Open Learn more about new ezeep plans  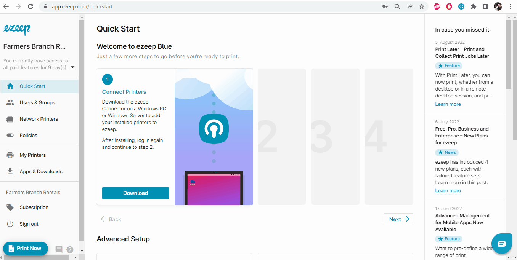click(448, 190)
